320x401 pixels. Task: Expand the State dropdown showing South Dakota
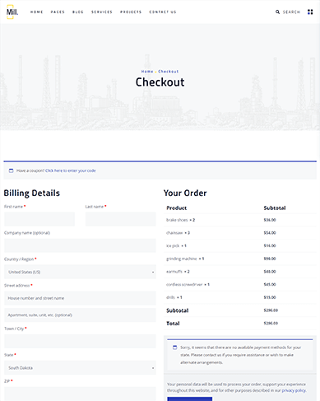80,367
